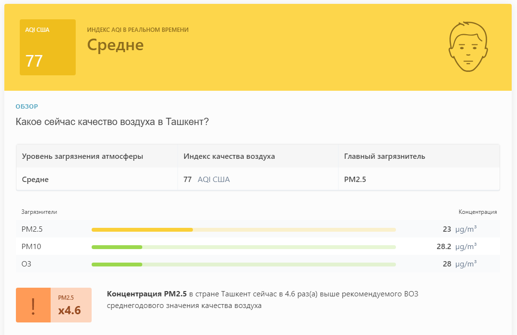Open the AQI США link in the table

(214, 180)
